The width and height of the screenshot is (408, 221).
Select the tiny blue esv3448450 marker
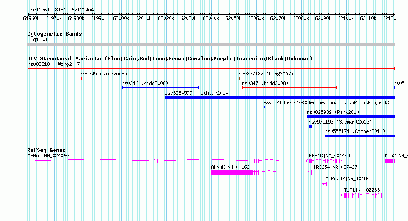[264, 107]
